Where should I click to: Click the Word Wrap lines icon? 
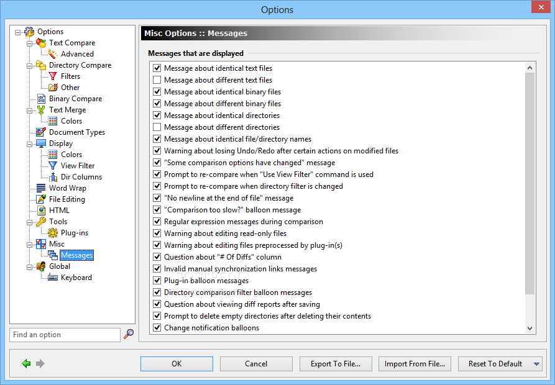coord(41,188)
